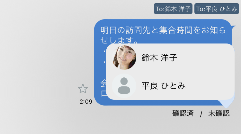
Task: Show the 未確認 members list
Action: (x=219, y=113)
